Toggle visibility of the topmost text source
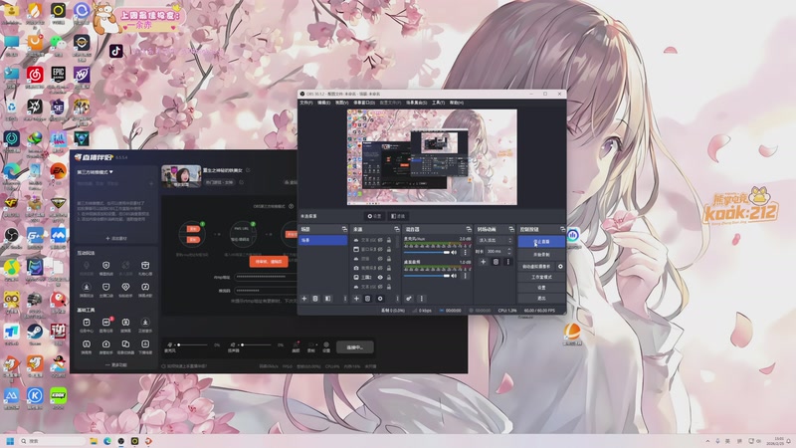The width and height of the screenshot is (796, 448). tap(380, 240)
